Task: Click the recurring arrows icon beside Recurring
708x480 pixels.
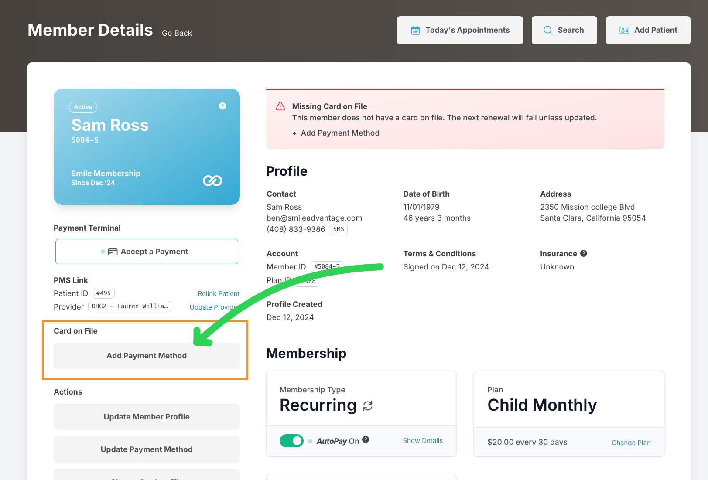Action: click(x=368, y=406)
